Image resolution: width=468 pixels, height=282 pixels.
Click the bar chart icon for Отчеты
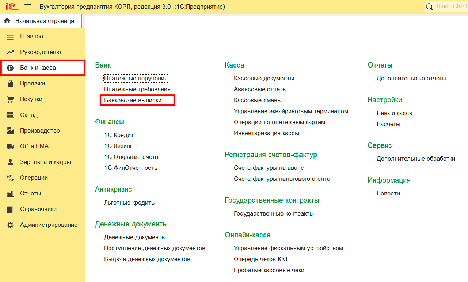(10, 194)
